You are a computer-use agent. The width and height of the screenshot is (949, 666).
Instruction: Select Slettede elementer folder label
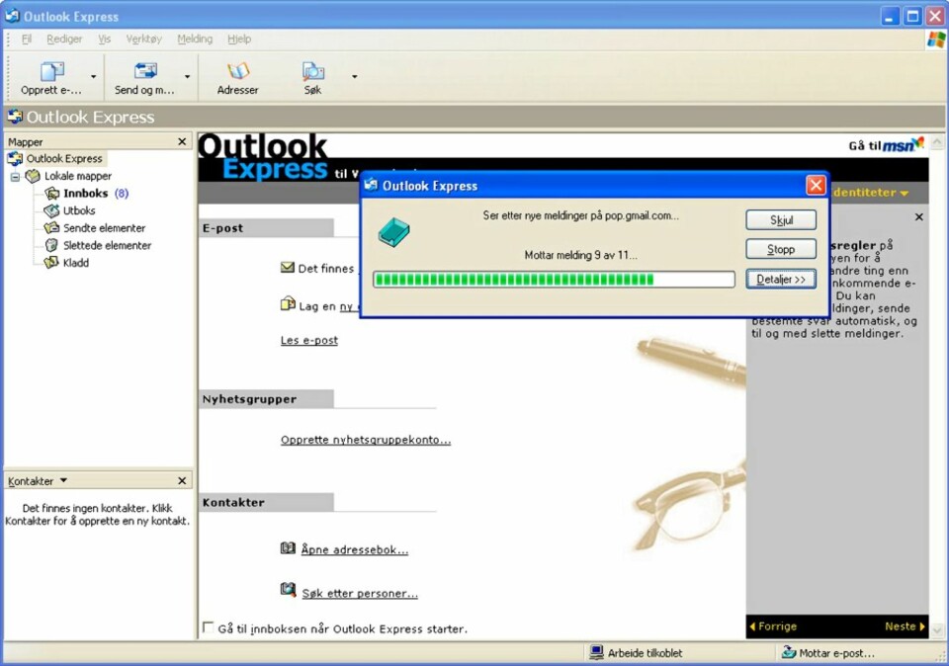click(x=107, y=246)
